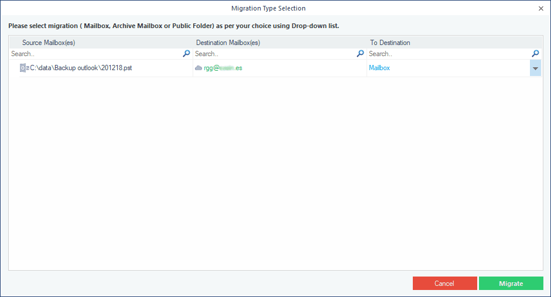Select the rgg@ destination mailbox entry
This screenshot has height=297, width=551.
point(223,68)
